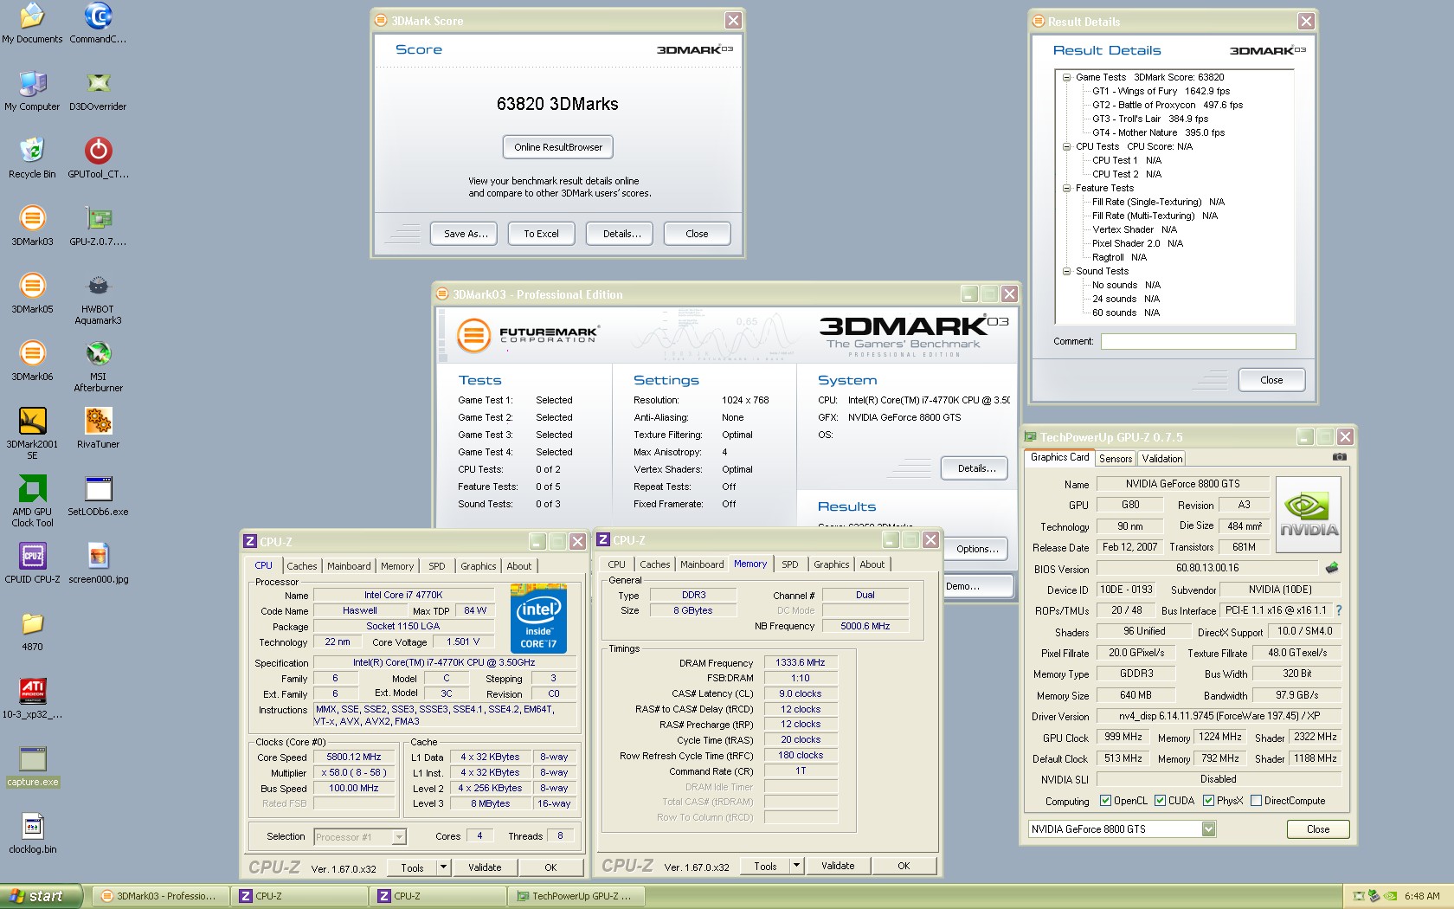Collapse Sound Tests tree node

point(1067,271)
